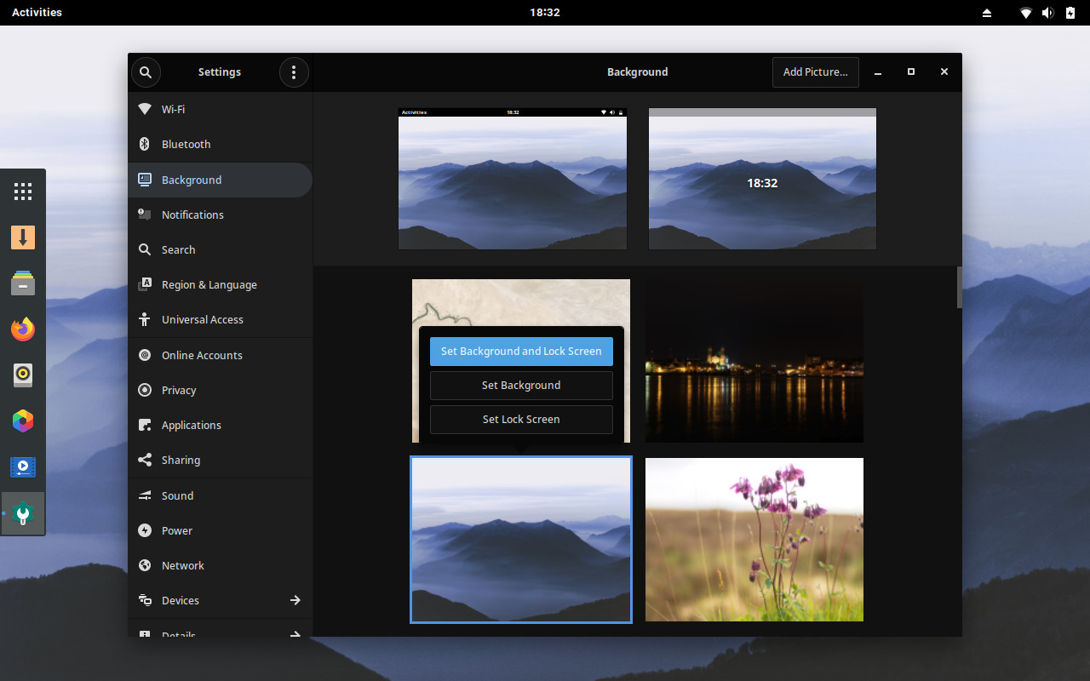Open the clock menu in the top bar
This screenshot has width=1090, height=681.
coord(545,13)
